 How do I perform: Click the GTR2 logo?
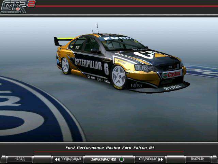[x=18, y=7]
